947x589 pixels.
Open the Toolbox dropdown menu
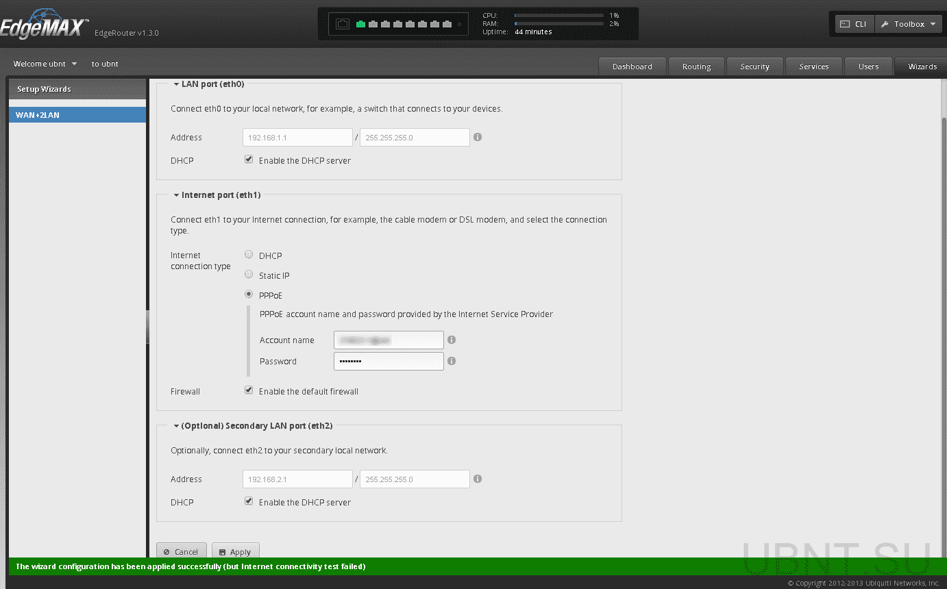click(909, 24)
